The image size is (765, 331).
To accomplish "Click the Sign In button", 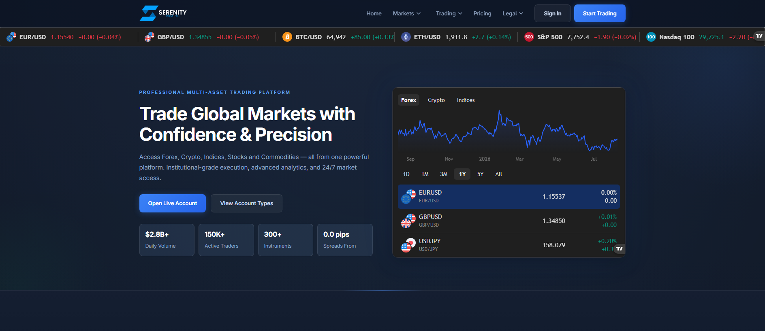I will (553, 13).
